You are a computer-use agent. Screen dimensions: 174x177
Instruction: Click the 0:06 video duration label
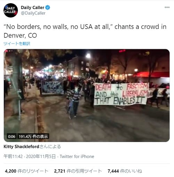(11, 136)
